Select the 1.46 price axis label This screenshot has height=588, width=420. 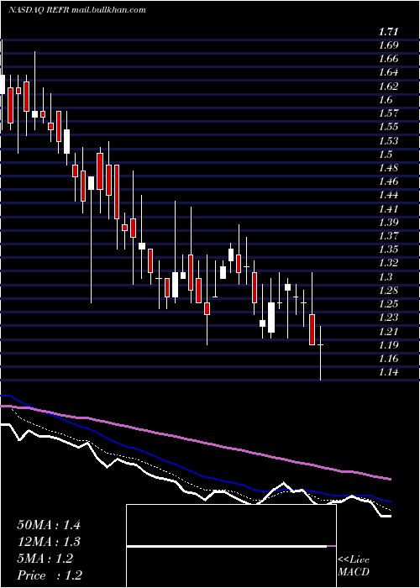(x=388, y=181)
